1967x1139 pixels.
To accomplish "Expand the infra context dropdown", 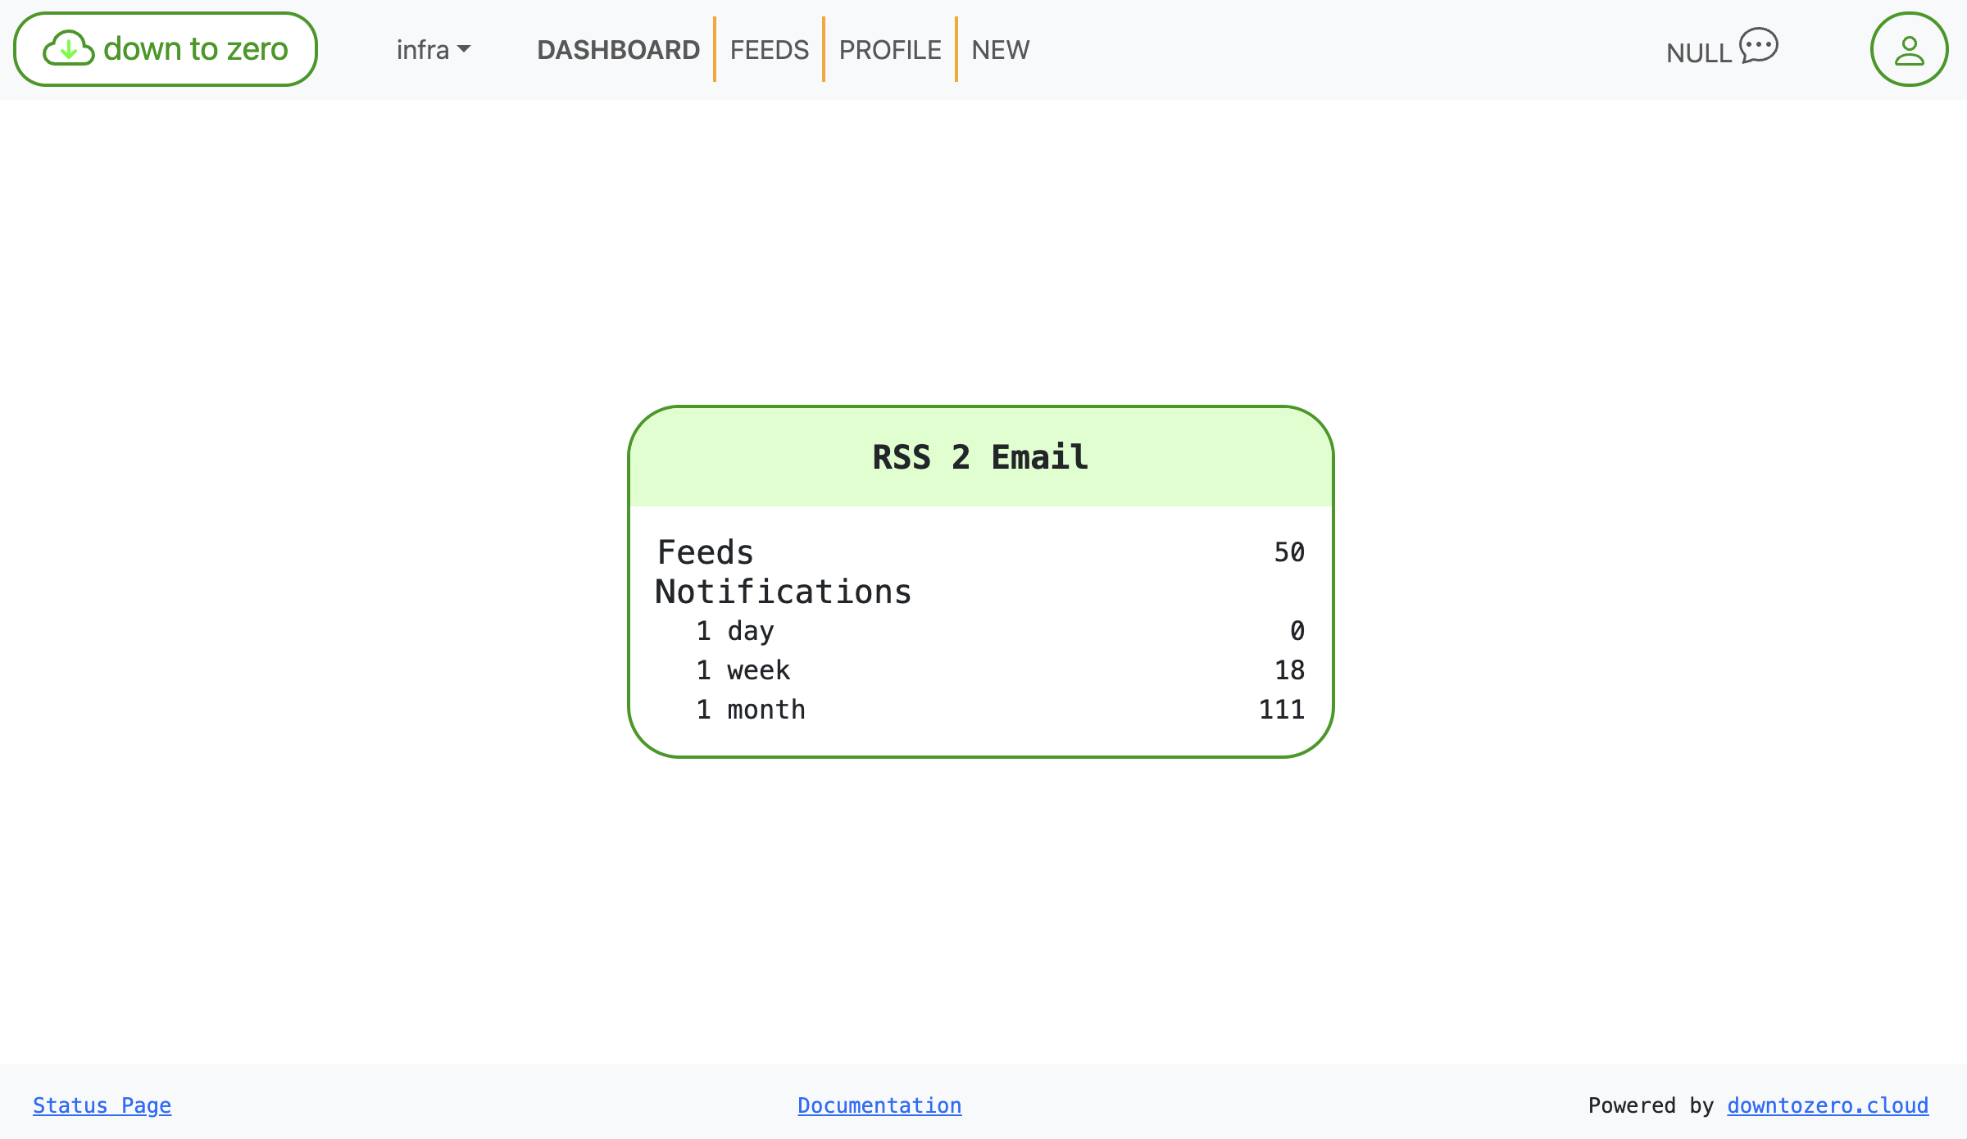I will [x=433, y=50].
